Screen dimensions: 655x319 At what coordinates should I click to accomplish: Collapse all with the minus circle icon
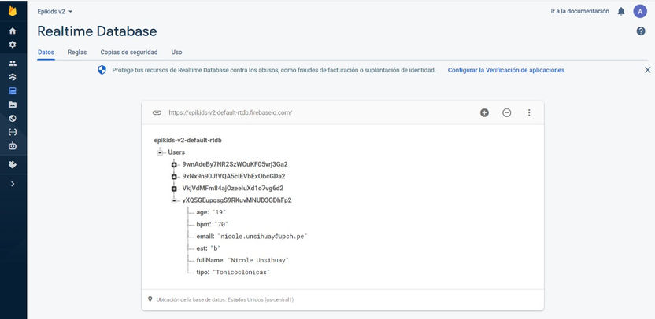click(507, 112)
